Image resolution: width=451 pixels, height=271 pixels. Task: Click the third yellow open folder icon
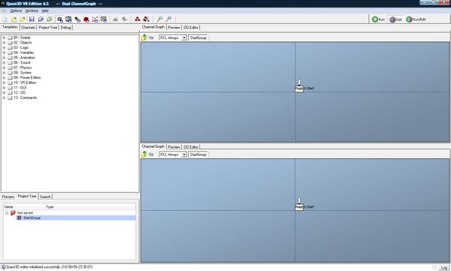(x=23, y=20)
